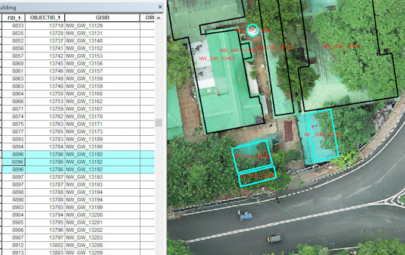405x255 pixels.
Task: Select the GISID column header
Action: pos(102,17)
